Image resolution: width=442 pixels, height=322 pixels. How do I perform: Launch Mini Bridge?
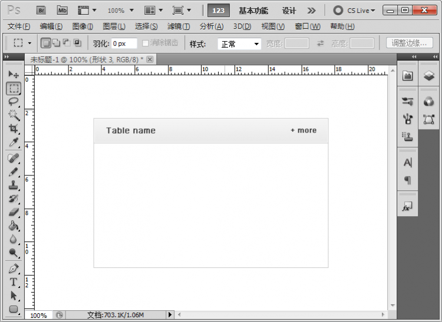(x=62, y=11)
